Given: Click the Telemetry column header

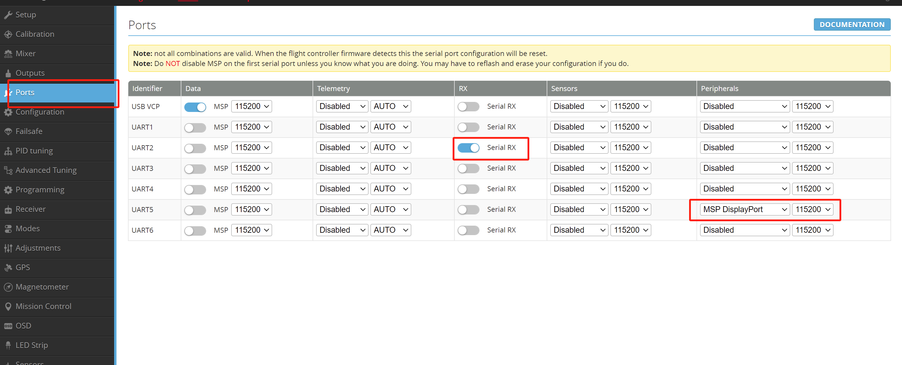Looking at the screenshot, I should 383,89.
